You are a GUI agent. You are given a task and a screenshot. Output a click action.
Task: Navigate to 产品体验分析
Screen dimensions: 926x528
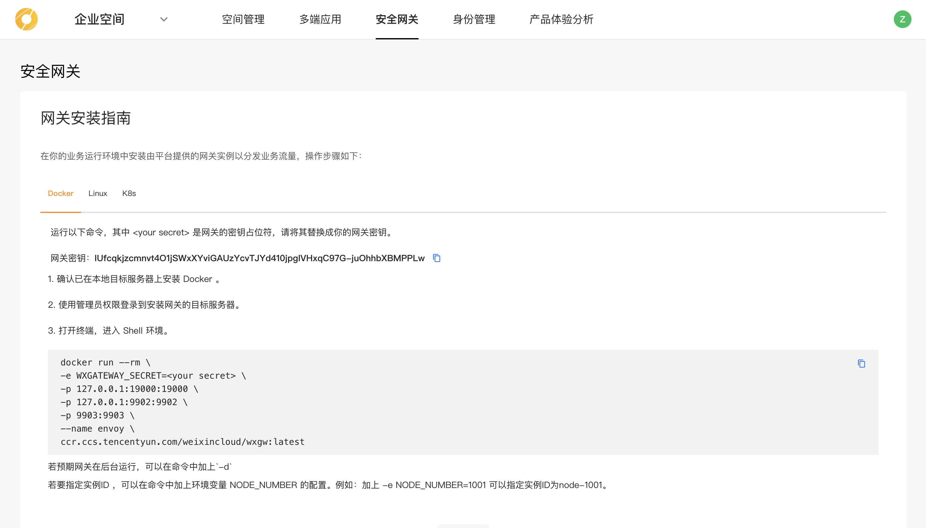(x=561, y=19)
